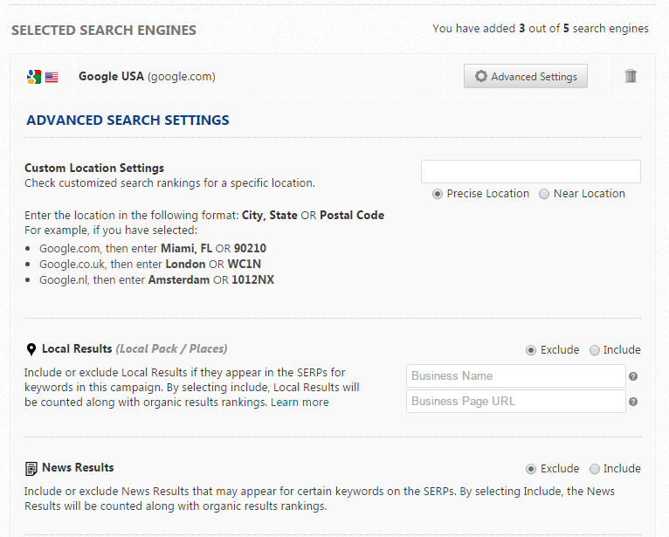Open help icon beside Business Name field
Viewport: 669px width, 537px height.
coord(633,376)
